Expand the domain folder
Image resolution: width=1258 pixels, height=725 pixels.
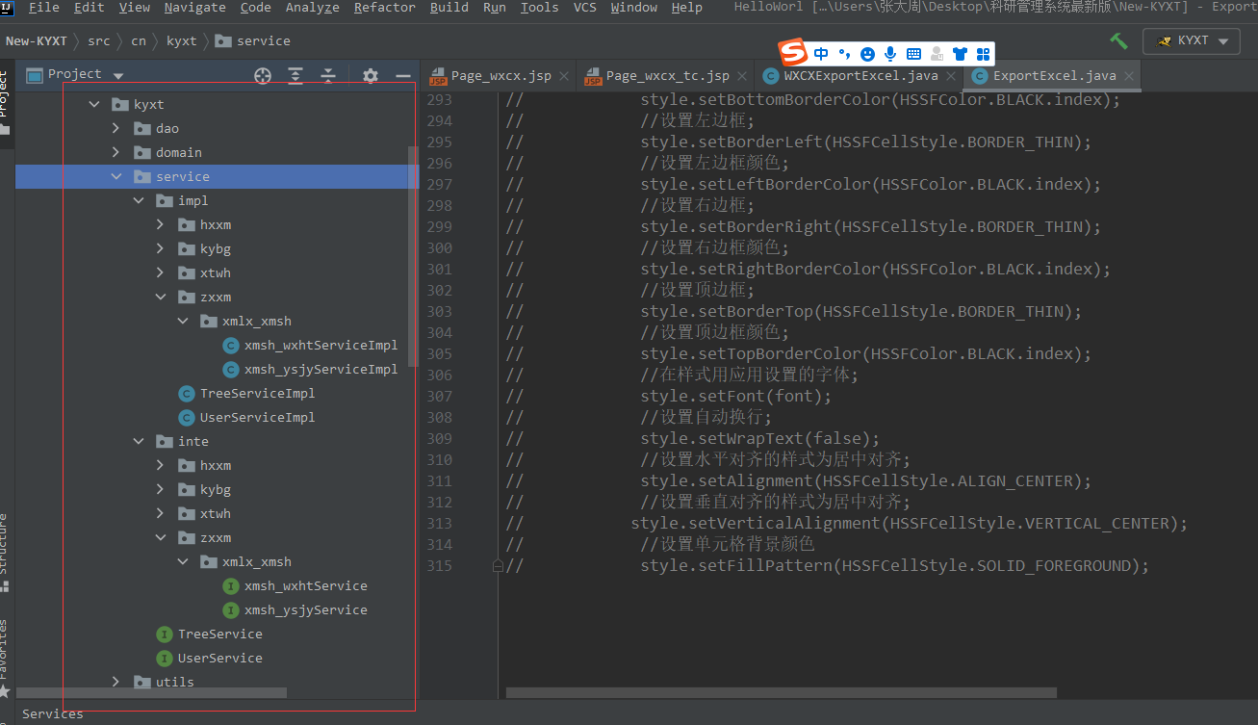point(116,152)
